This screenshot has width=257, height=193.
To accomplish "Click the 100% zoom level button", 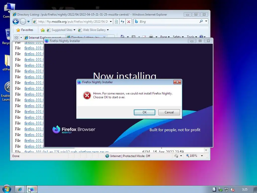I will (191, 156).
